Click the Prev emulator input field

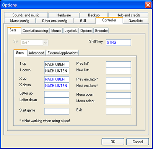pos(119,80)
